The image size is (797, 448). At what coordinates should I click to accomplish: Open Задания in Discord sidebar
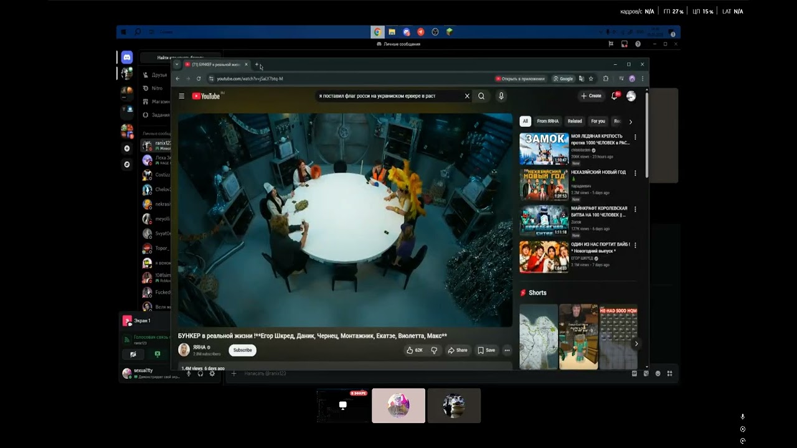pos(155,115)
